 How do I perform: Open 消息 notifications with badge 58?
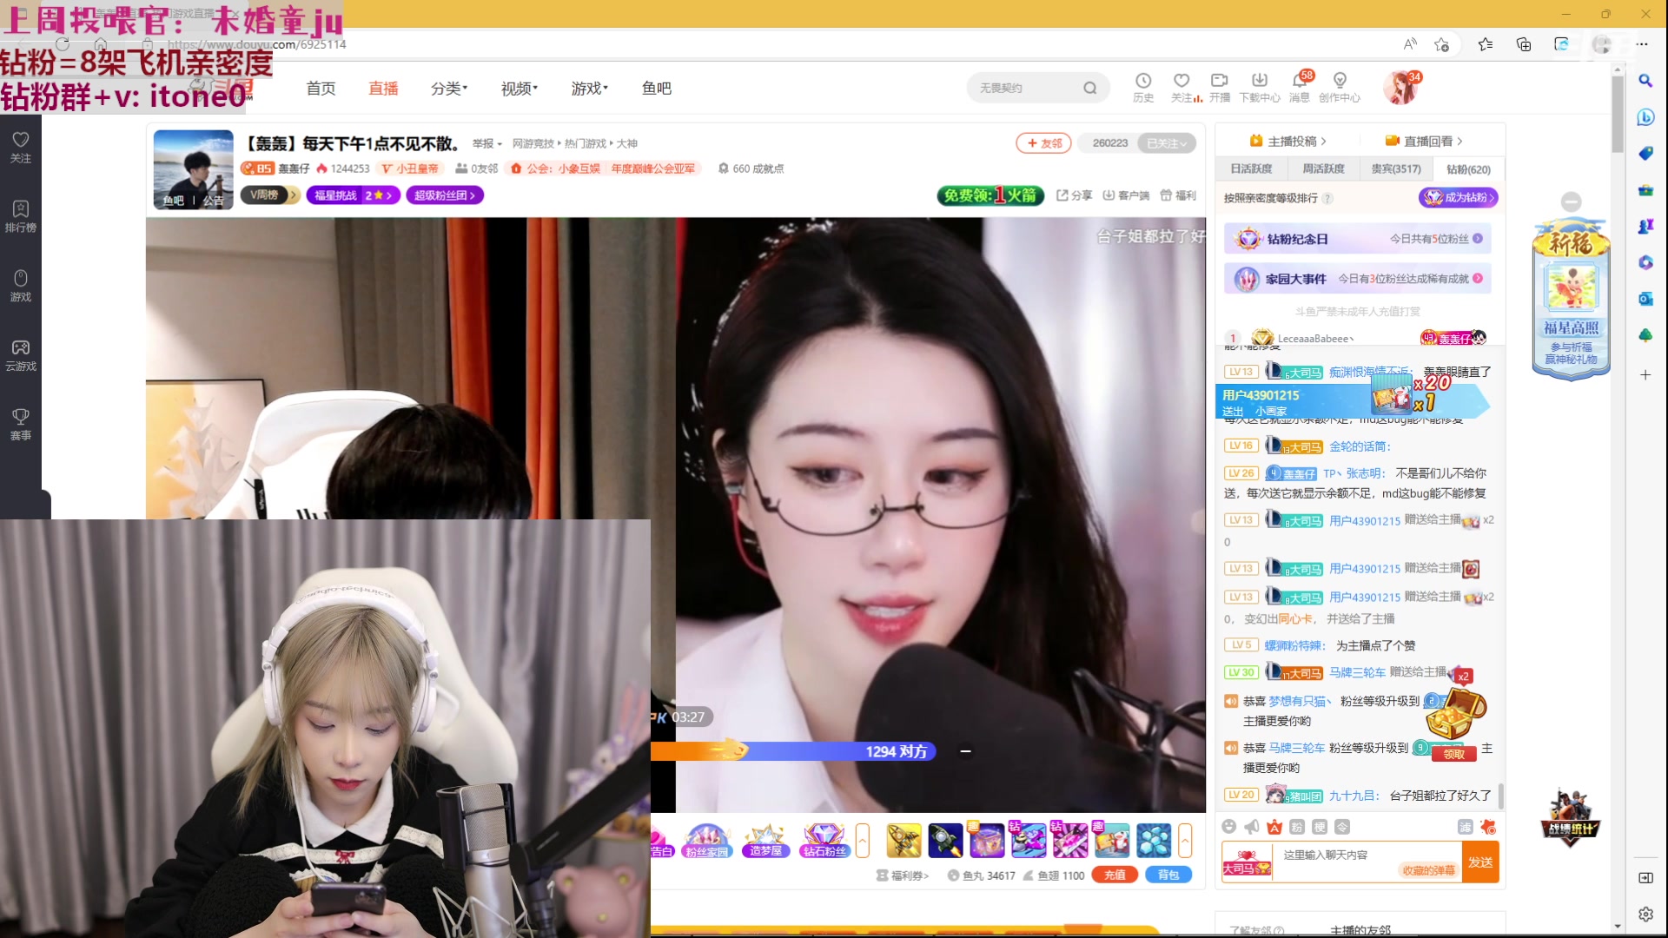[1301, 87]
